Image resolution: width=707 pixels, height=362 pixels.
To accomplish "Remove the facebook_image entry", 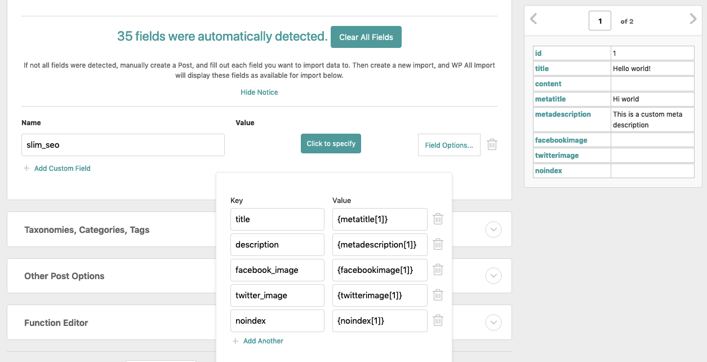I will click(x=438, y=270).
